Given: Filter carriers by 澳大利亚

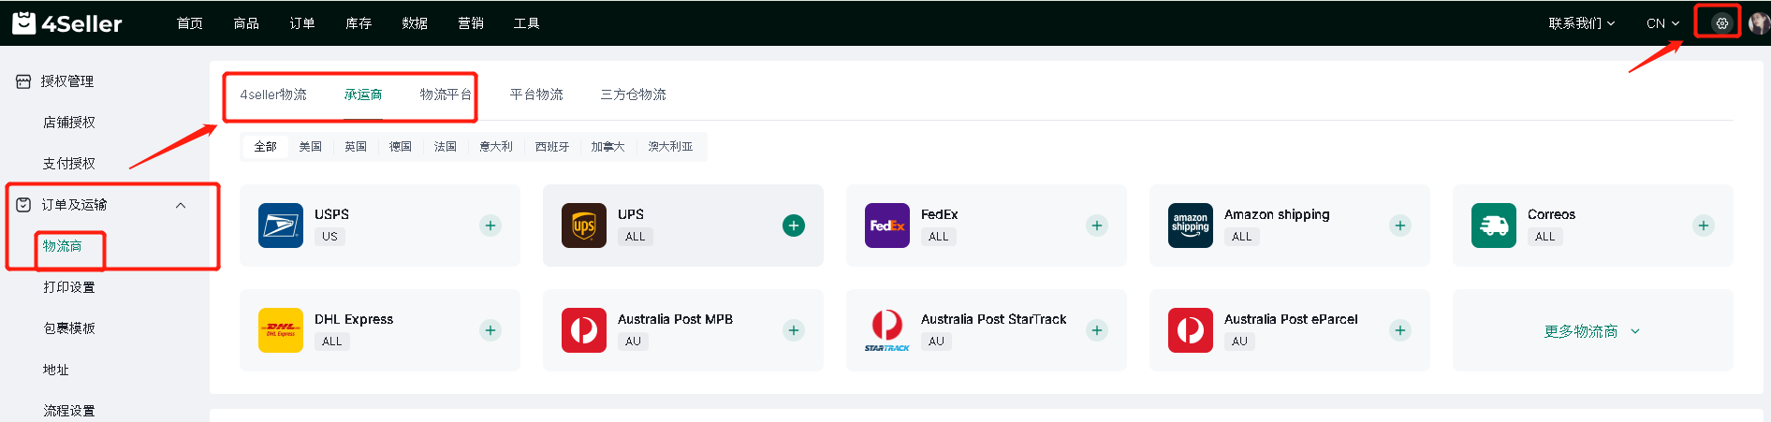Looking at the screenshot, I should pos(670,147).
